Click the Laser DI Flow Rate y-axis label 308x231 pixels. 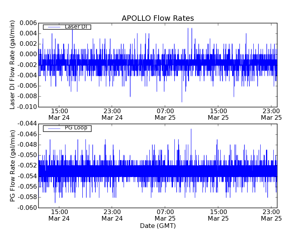point(13,65)
